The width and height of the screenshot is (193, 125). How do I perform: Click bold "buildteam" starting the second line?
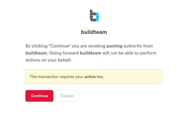pyautogui.click(x=36, y=53)
